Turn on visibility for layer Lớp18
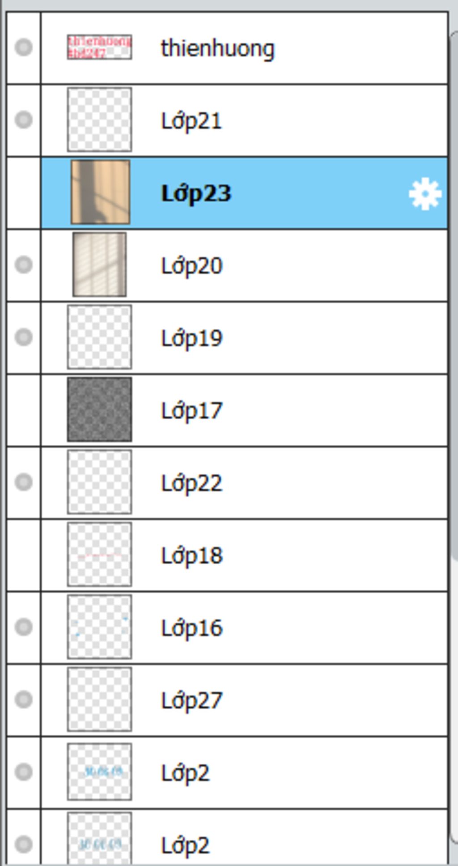The image size is (458, 866). (24, 555)
